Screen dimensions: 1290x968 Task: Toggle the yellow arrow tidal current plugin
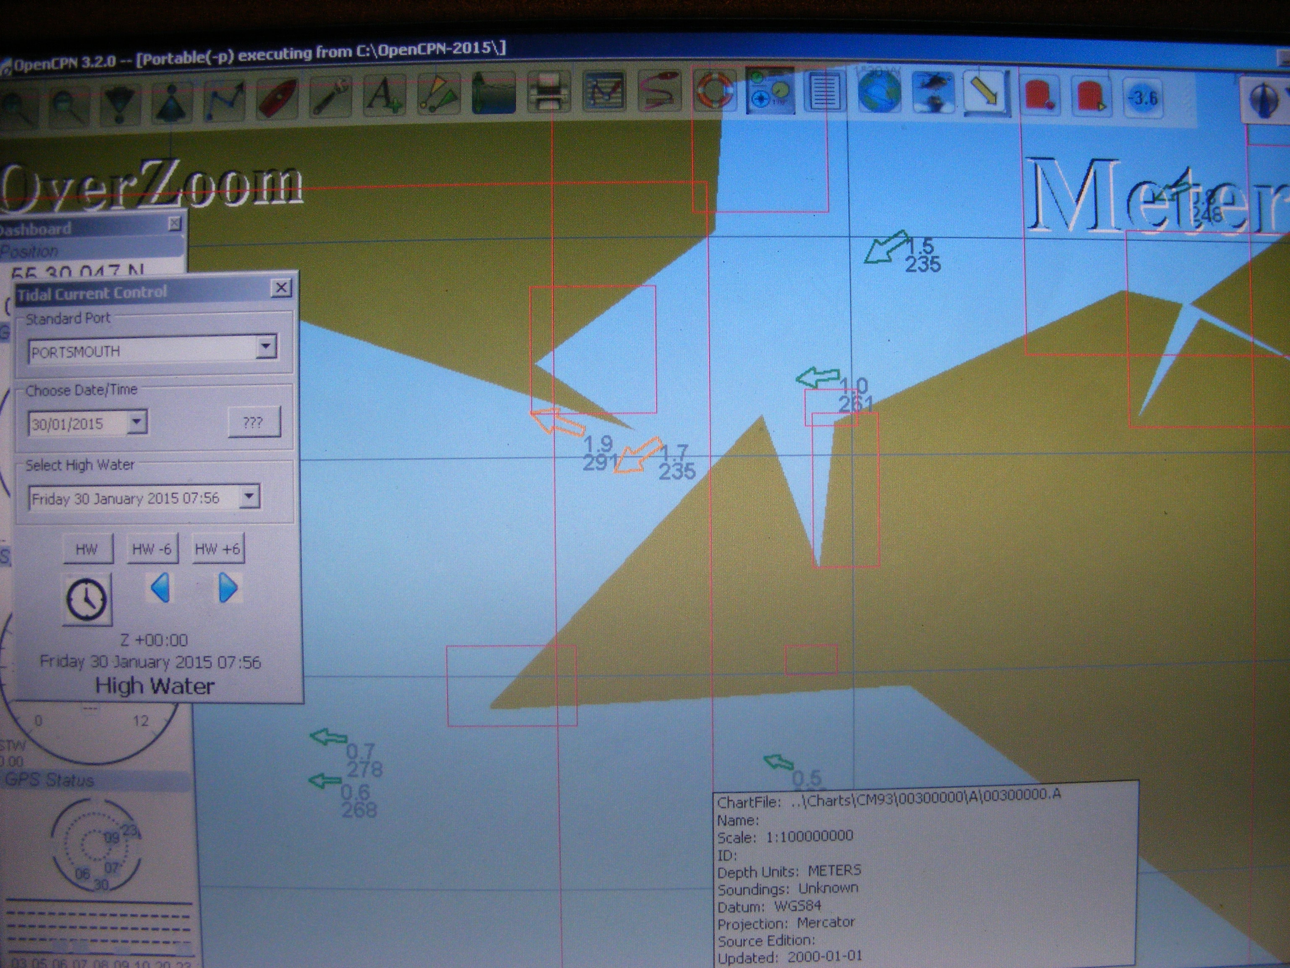986,93
